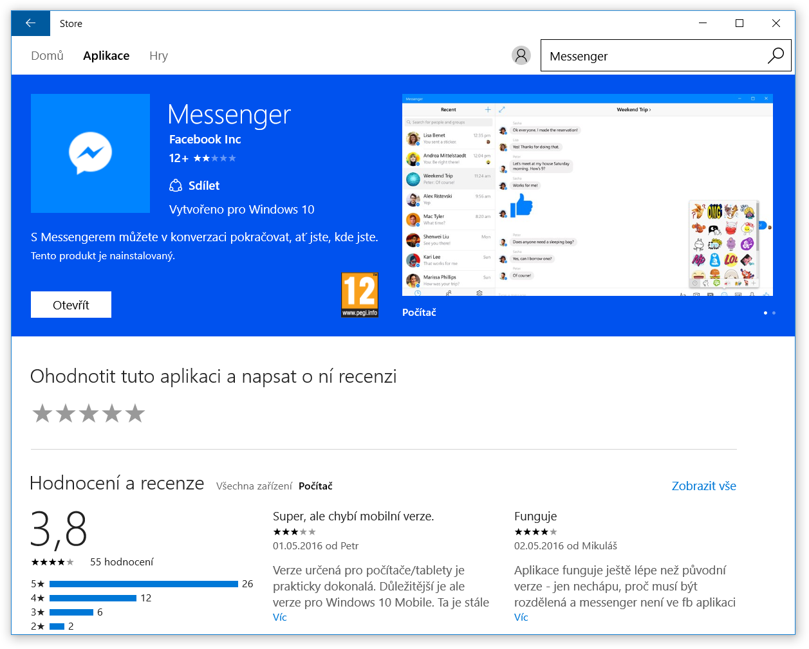
Task: Click 'Tento produkt je nainstalovaný.' text
Action: pyautogui.click(x=103, y=255)
